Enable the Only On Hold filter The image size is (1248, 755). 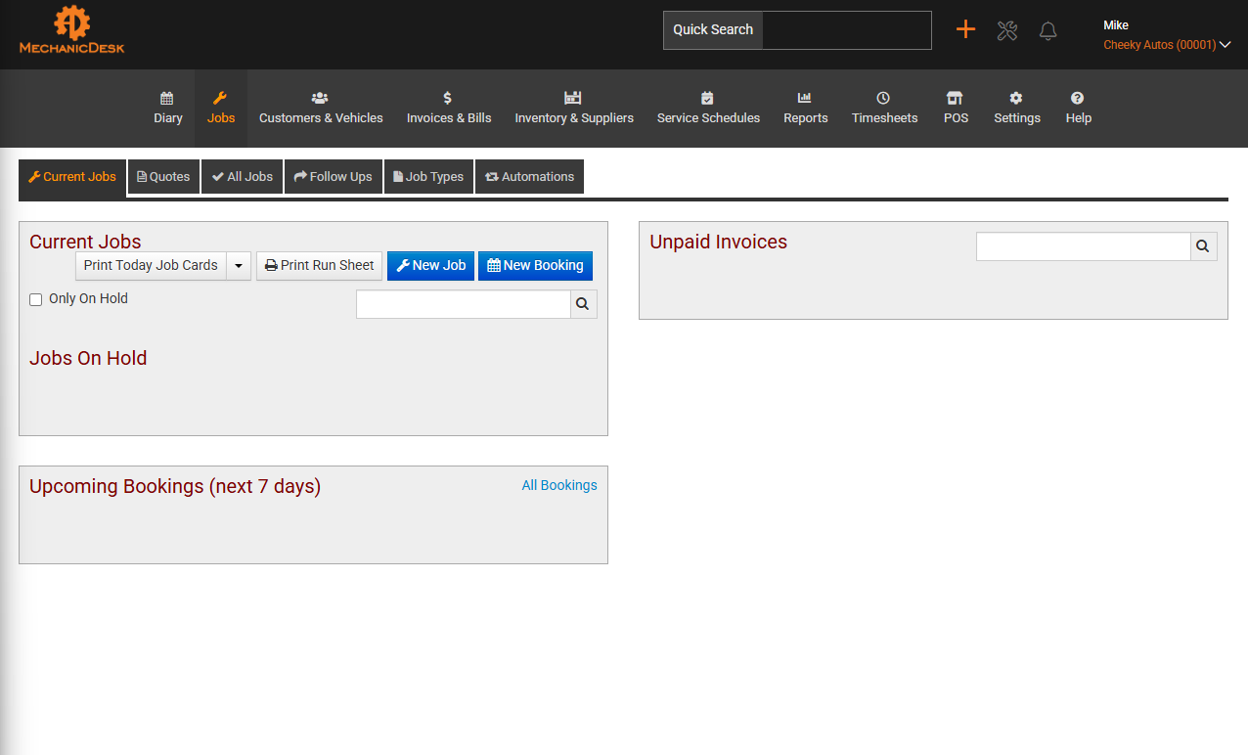tap(35, 298)
